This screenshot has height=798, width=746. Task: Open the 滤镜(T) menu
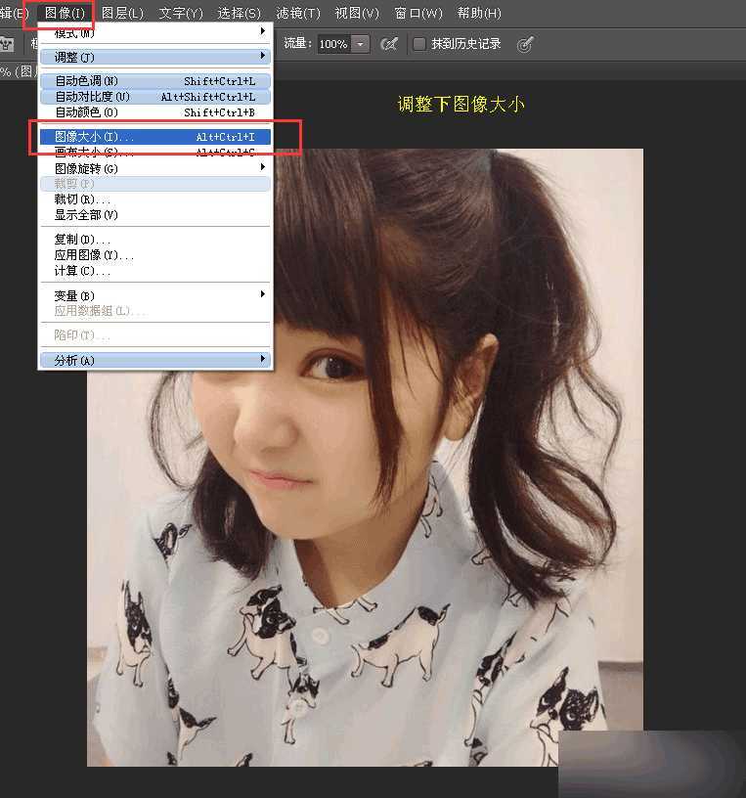tap(298, 13)
